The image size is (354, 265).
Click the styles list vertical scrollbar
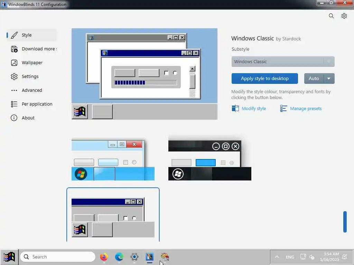(345, 222)
